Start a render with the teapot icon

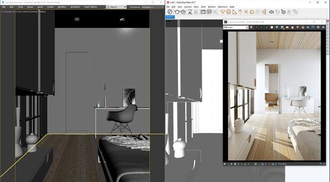(x=177, y=12)
